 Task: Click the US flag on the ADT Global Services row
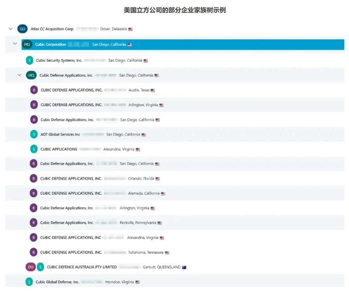click(143, 135)
